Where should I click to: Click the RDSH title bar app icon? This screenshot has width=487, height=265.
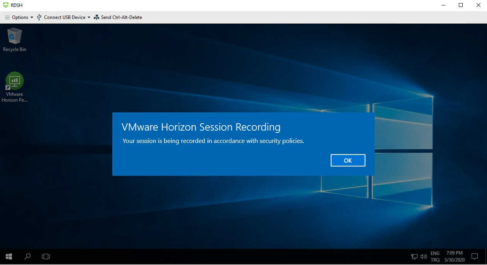tap(6, 5)
